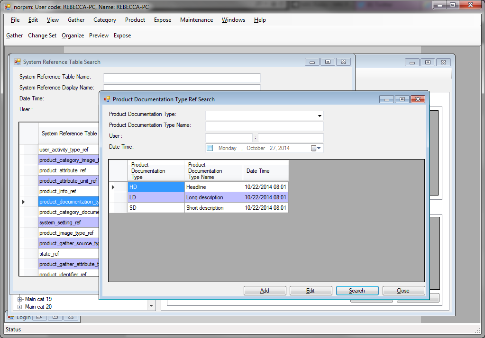The image size is (485, 338).
Task: Click the Headline type name cell
Action: tap(213, 187)
